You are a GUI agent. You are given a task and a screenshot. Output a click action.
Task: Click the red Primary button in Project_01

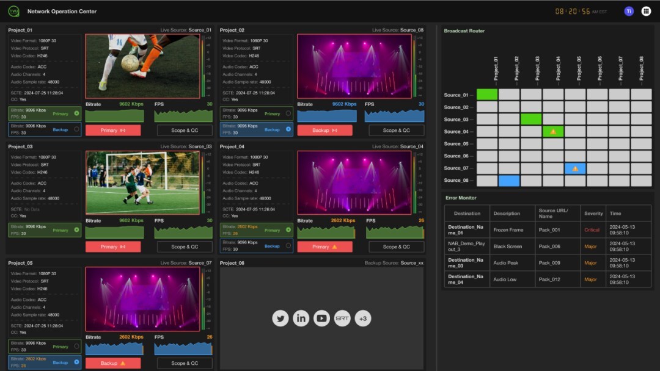113,130
